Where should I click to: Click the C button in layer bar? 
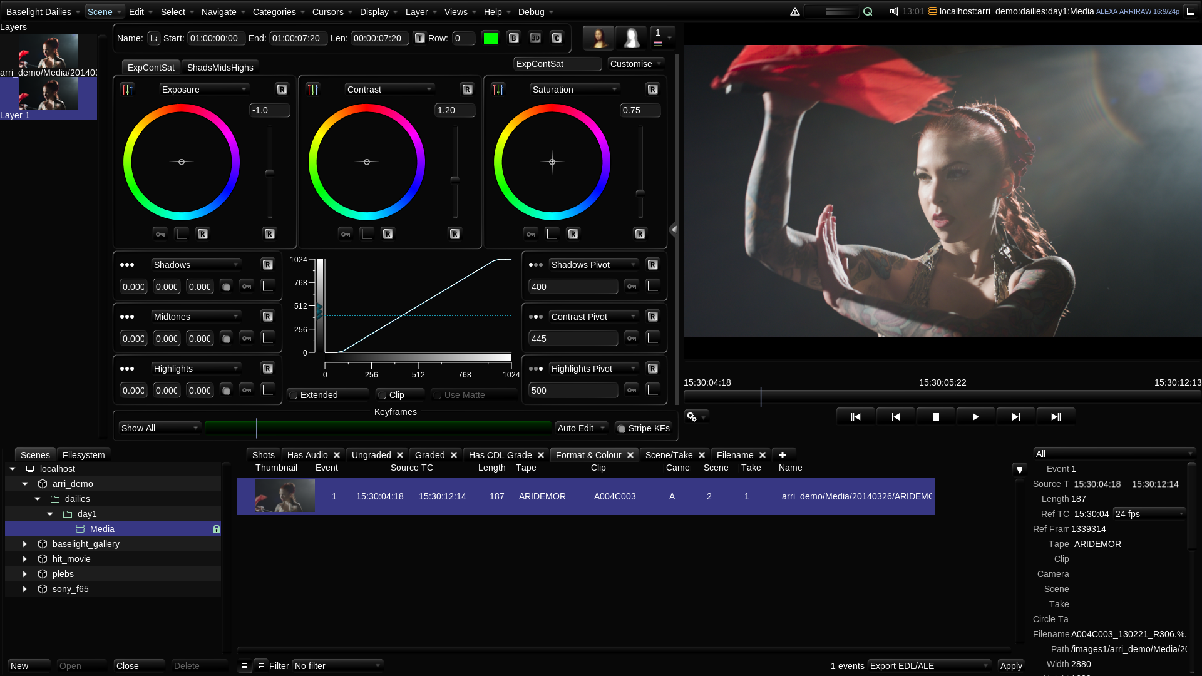click(x=557, y=38)
